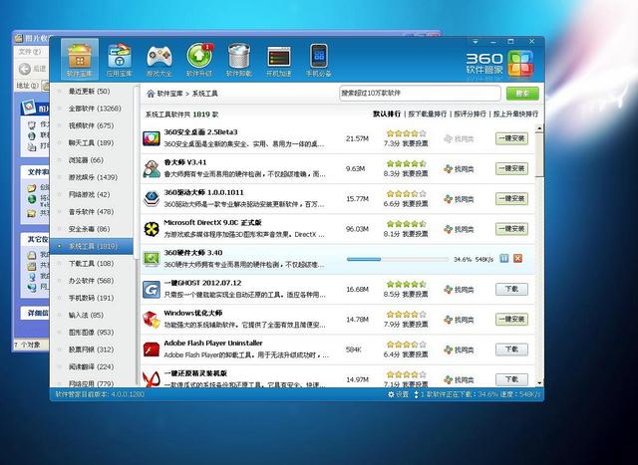This screenshot has width=638, height=465.
Task: Click 找同类 for 360驱动大师
Action: click(459, 199)
